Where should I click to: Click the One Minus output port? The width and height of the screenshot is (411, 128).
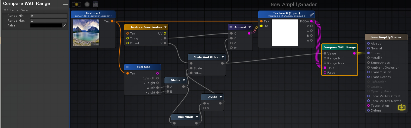coord(197,123)
